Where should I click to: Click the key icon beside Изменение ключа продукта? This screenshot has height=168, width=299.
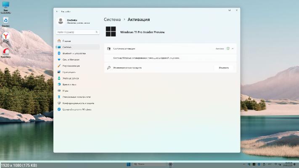pyautogui.click(x=109, y=68)
